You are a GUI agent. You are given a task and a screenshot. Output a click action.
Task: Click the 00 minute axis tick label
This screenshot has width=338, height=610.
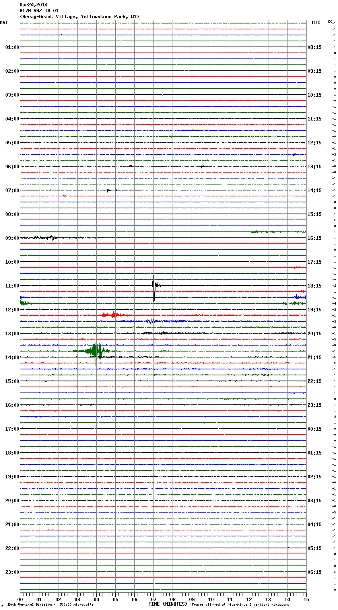click(x=20, y=599)
